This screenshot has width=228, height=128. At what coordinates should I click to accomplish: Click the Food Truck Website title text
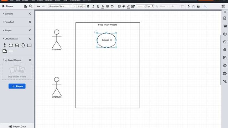click(x=108, y=25)
